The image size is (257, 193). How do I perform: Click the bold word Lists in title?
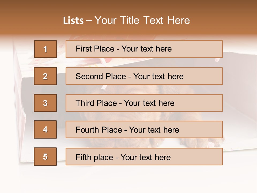[x=73, y=20]
